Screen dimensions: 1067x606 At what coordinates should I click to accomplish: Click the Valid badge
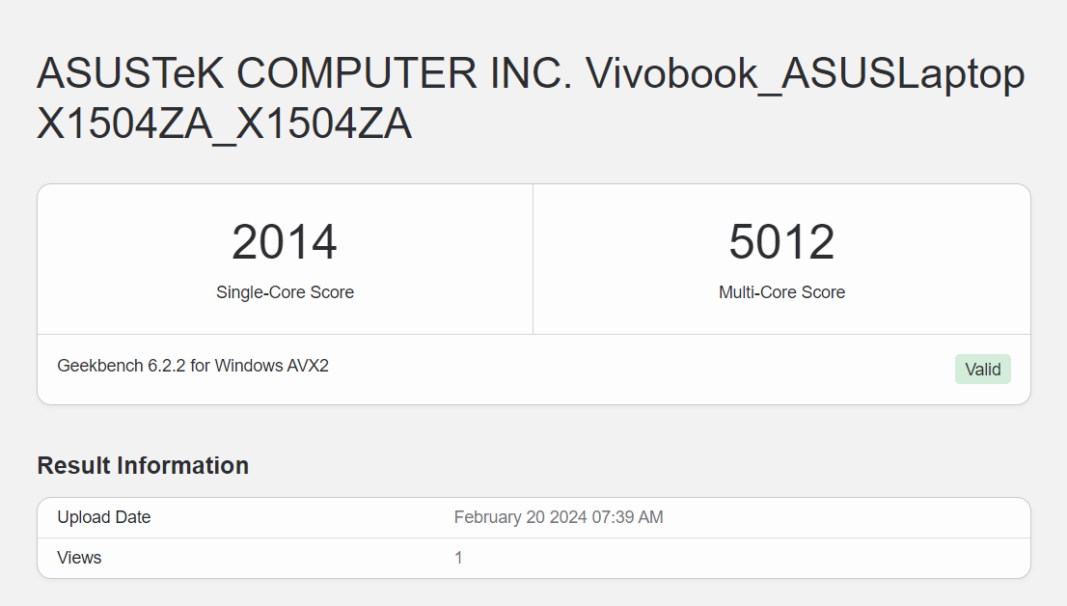982,369
